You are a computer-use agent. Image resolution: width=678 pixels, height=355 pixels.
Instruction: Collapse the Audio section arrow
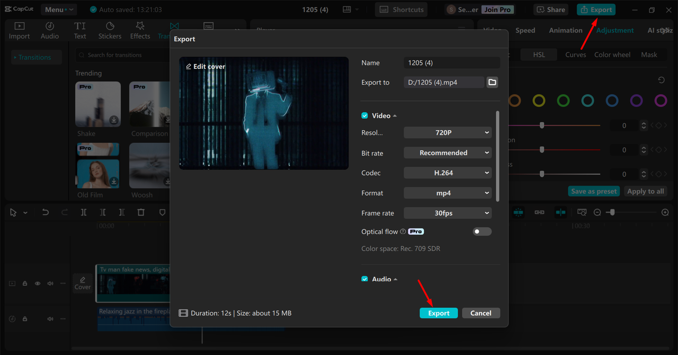tap(395, 279)
